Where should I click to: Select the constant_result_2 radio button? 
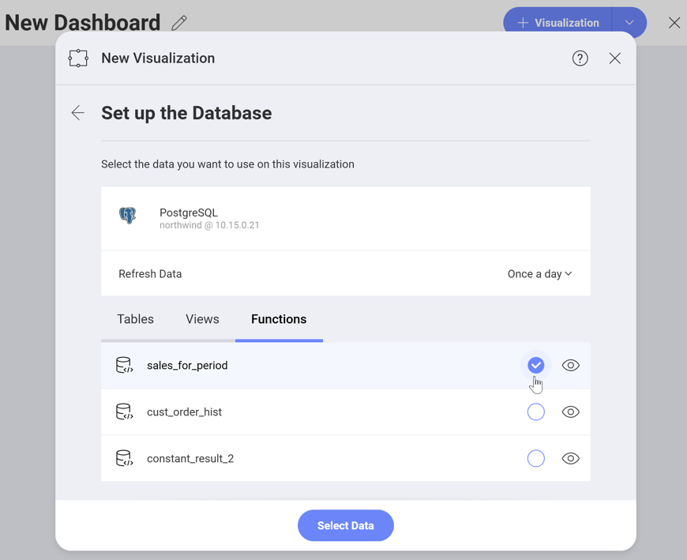536,459
